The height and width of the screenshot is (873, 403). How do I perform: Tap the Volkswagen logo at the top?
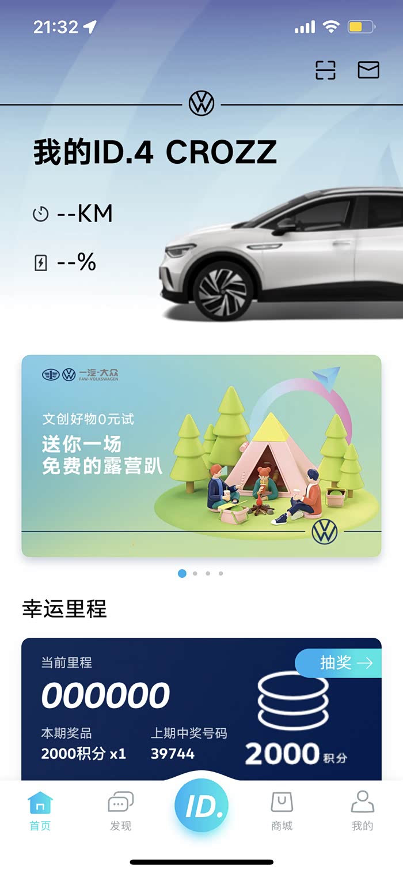point(201,104)
